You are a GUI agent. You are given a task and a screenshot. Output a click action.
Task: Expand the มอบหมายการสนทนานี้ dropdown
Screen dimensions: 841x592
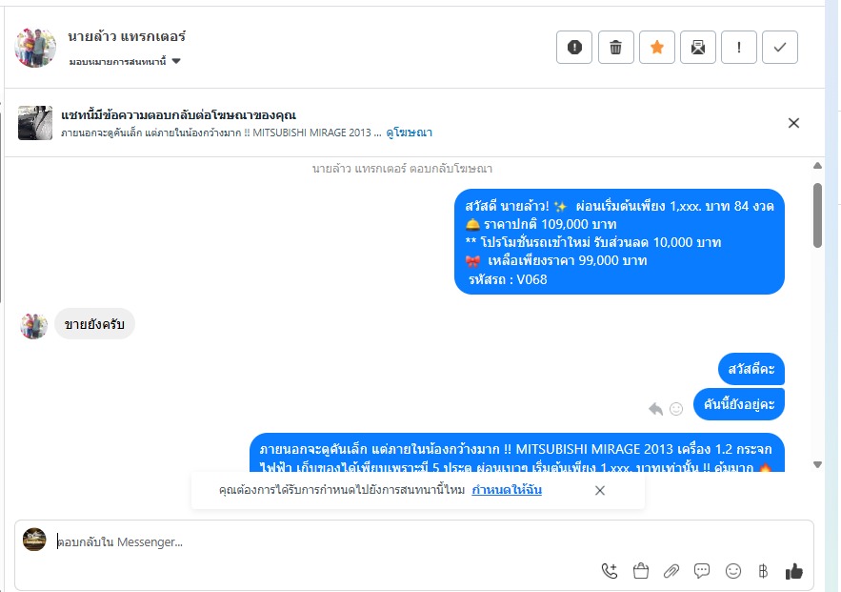point(125,62)
